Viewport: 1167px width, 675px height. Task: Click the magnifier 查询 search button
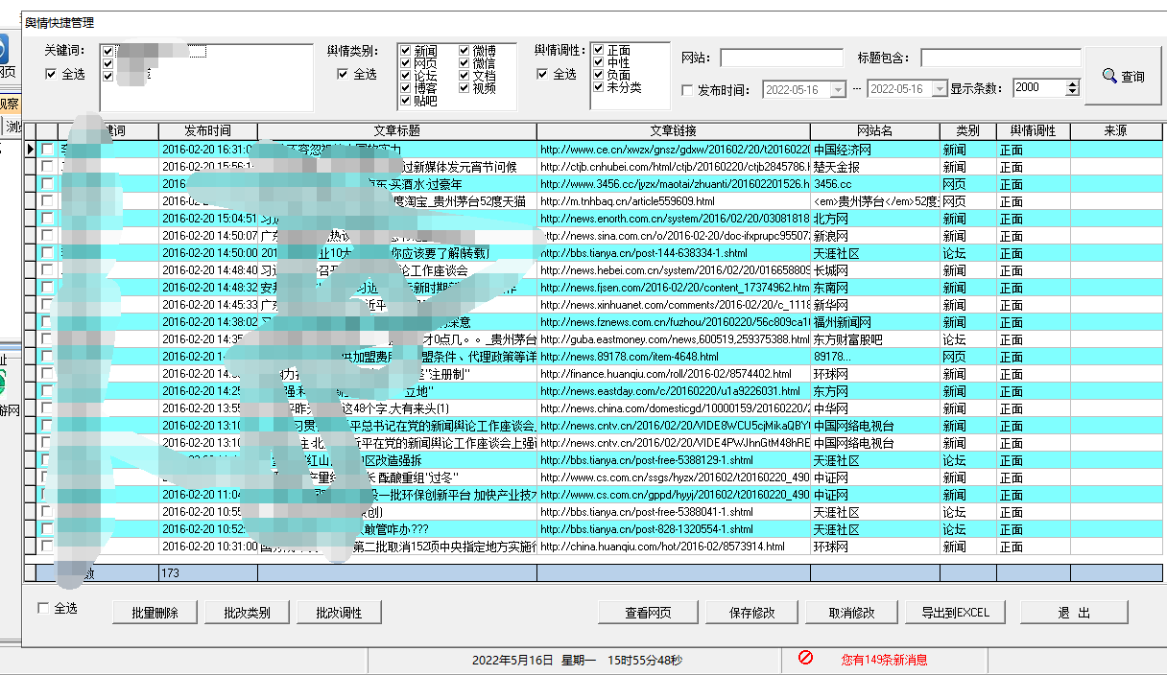(x=1123, y=76)
